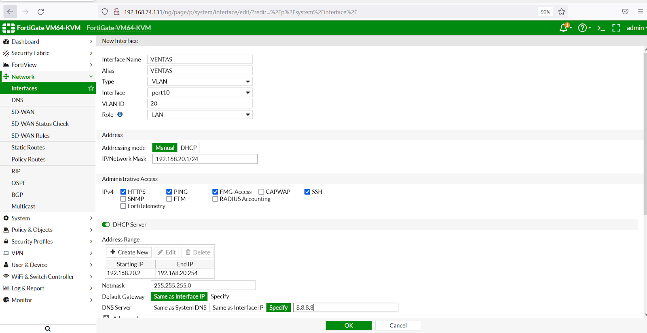This screenshot has height=333, width=647.
Task: Click the page vertical scrollbar
Action: [x=645, y=133]
